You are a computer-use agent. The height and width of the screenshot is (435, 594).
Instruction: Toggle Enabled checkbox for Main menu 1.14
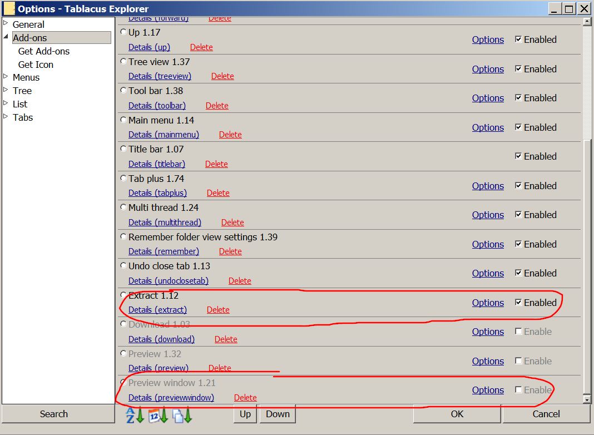click(518, 127)
